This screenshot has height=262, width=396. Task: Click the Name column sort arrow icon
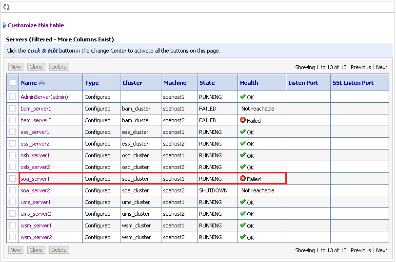41,83
